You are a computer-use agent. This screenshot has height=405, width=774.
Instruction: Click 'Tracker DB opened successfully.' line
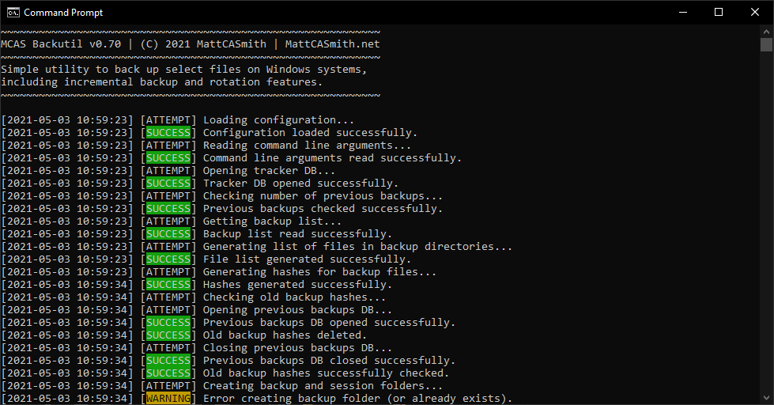(300, 184)
